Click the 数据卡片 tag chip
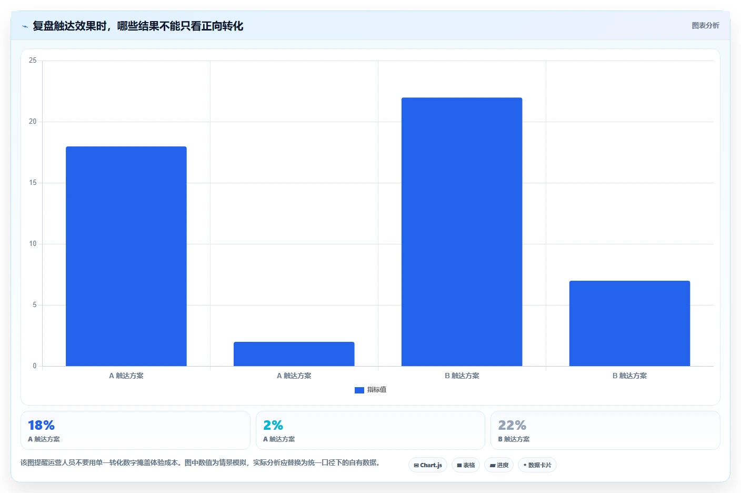 537,465
